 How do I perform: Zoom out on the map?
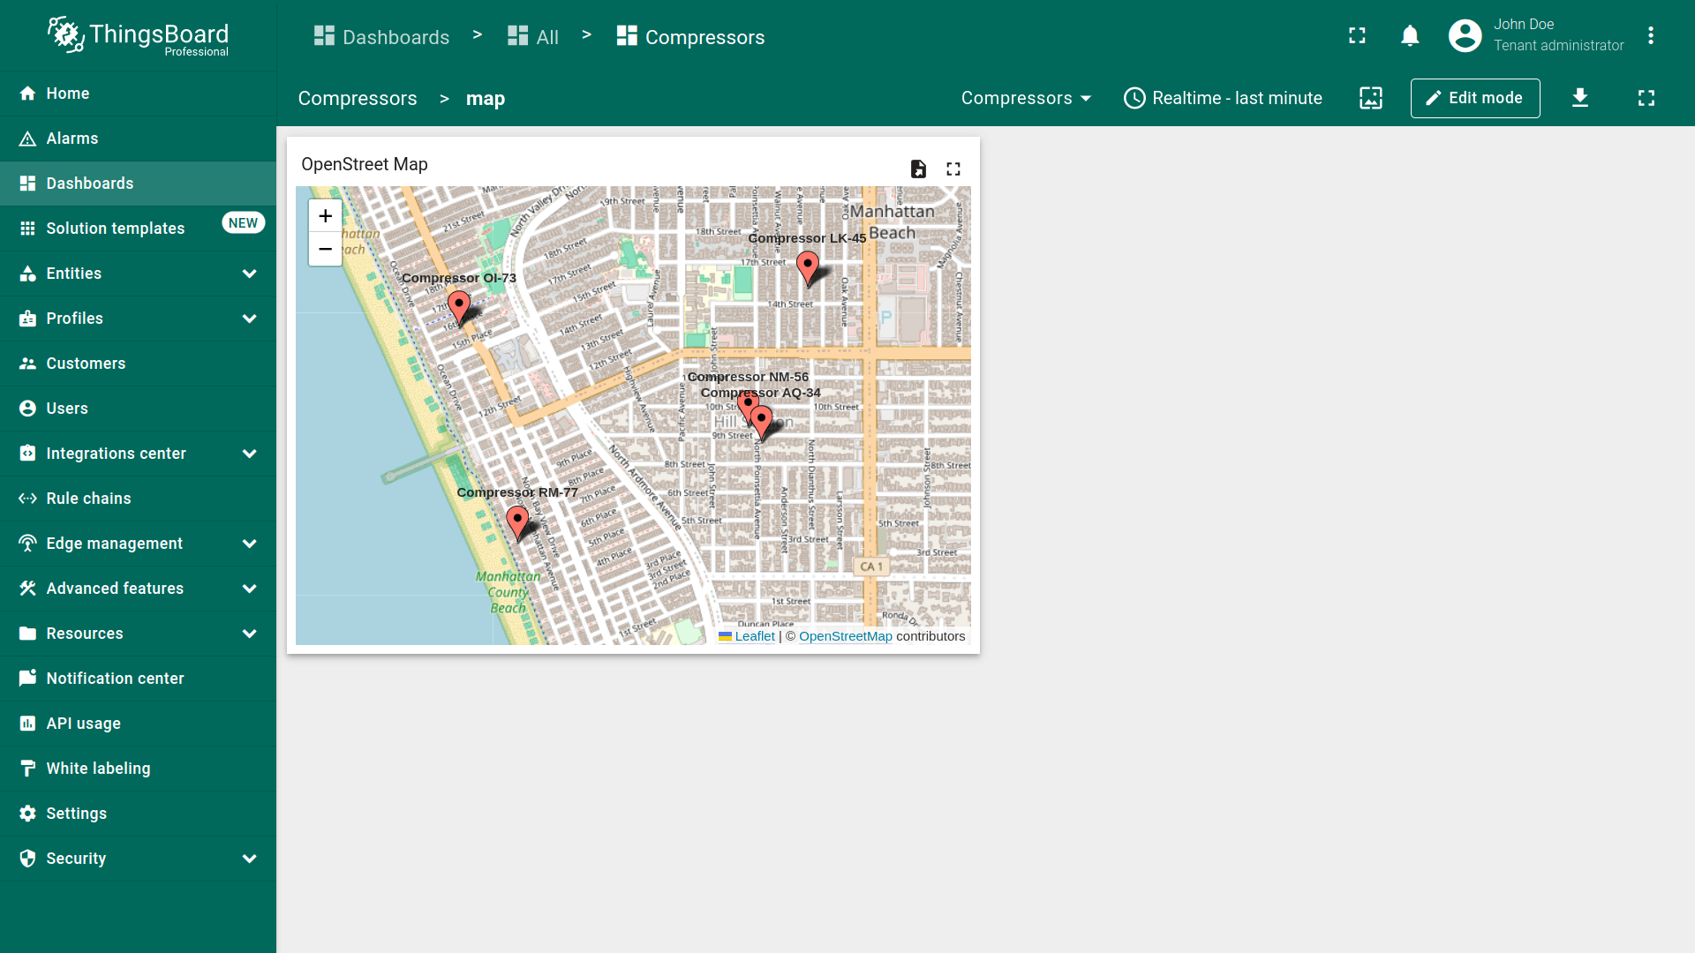tap(325, 250)
